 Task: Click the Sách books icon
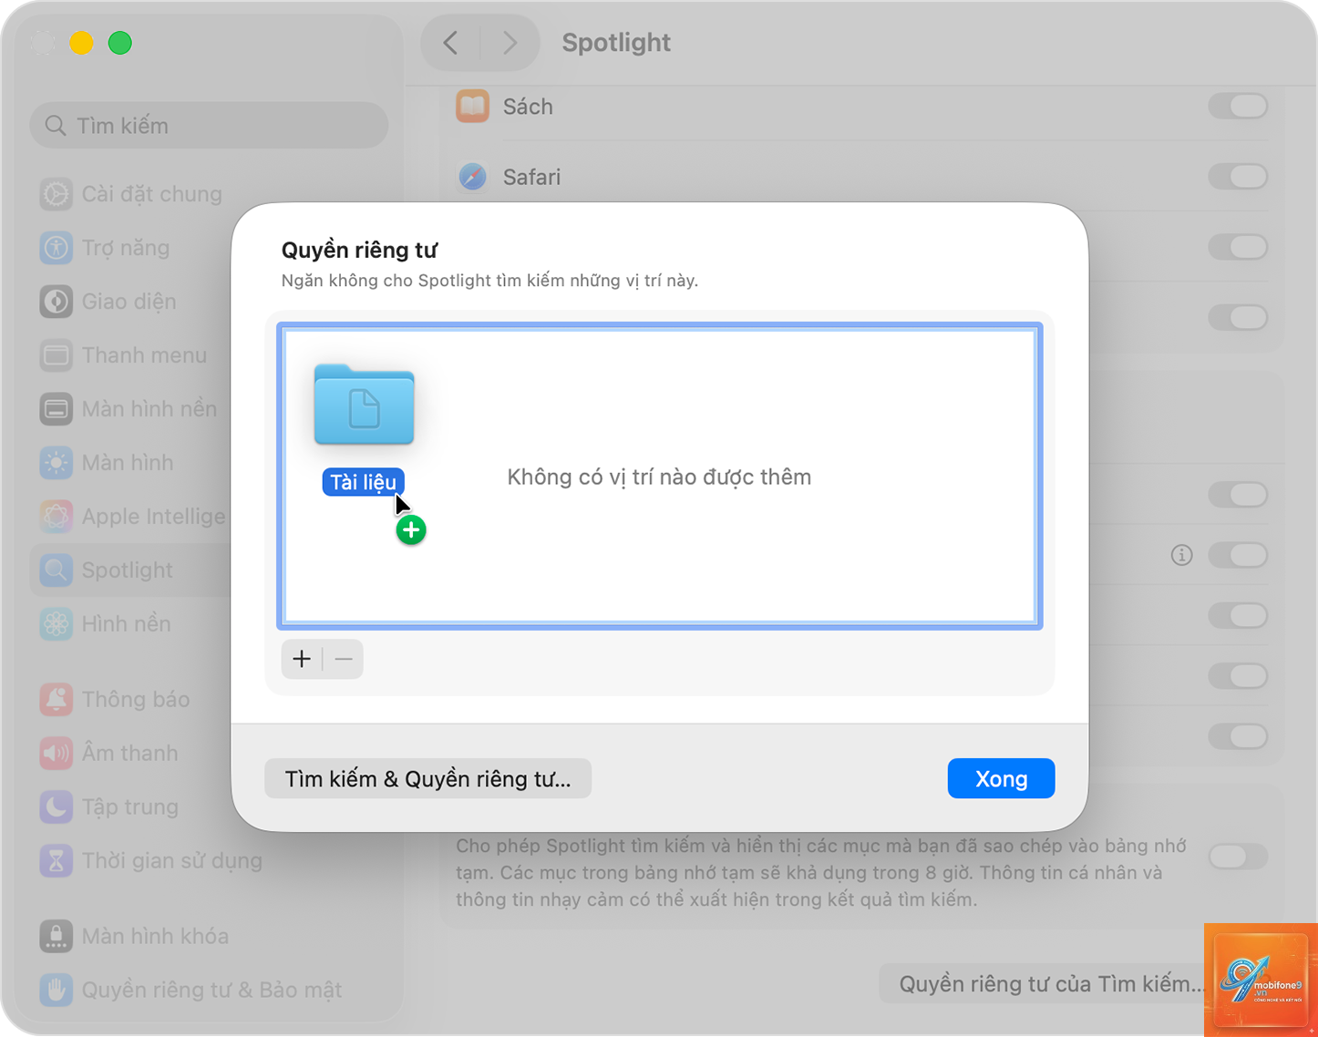coord(472,107)
